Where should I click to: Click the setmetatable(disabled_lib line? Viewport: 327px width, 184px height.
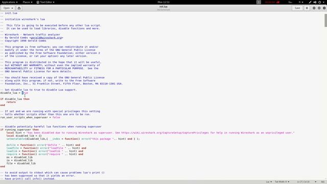point(73,139)
